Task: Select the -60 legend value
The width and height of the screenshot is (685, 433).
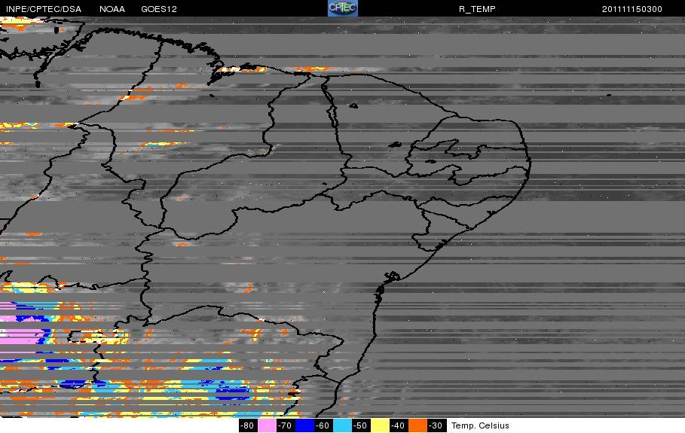Action: (x=323, y=425)
